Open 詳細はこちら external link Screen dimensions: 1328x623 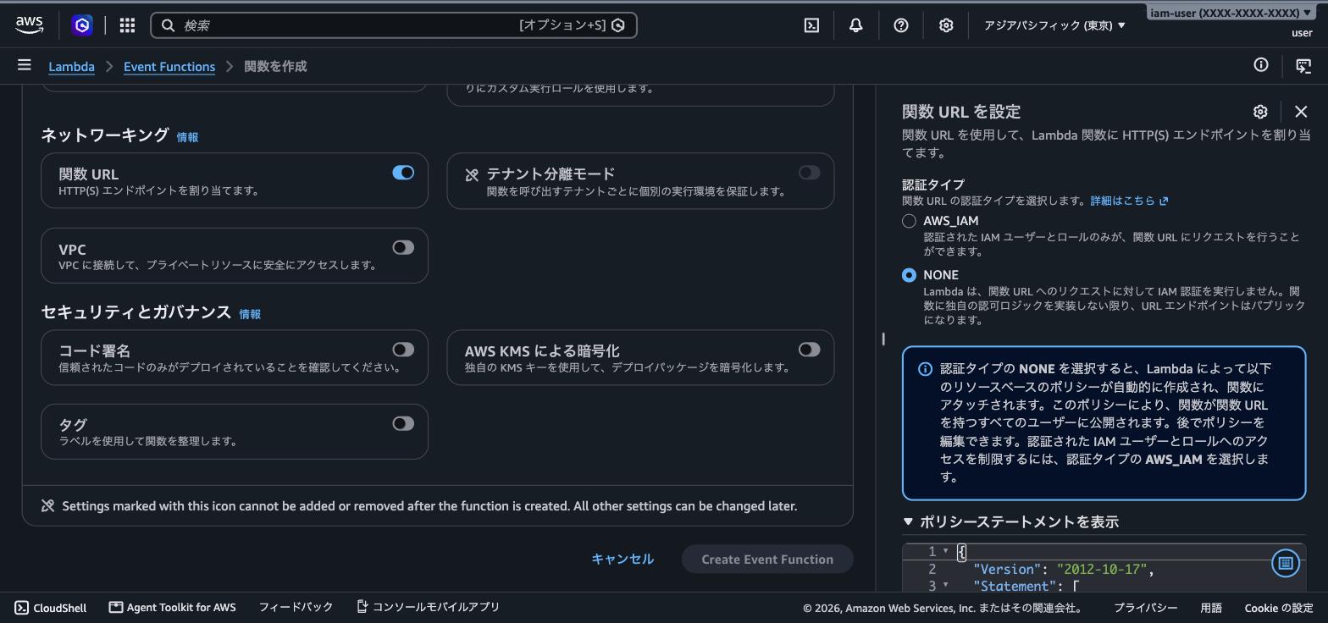tap(1129, 201)
